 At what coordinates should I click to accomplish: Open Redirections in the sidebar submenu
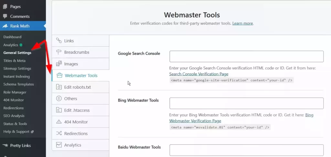(x=14, y=108)
